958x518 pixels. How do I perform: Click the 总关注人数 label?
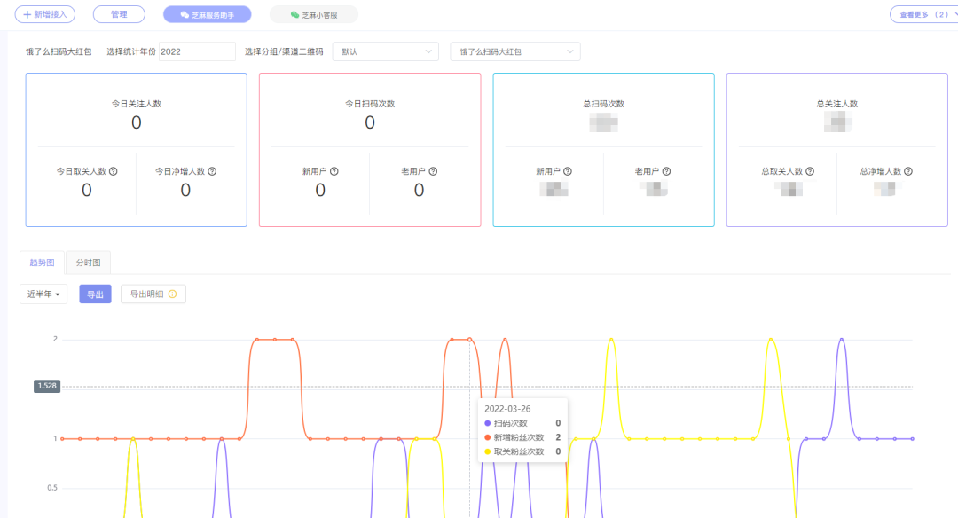(x=837, y=104)
